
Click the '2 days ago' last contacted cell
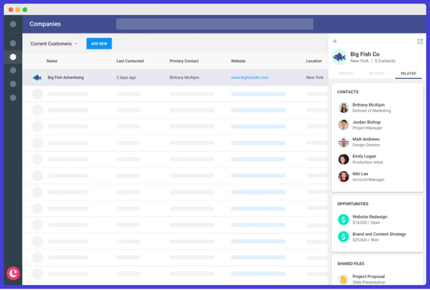click(126, 78)
